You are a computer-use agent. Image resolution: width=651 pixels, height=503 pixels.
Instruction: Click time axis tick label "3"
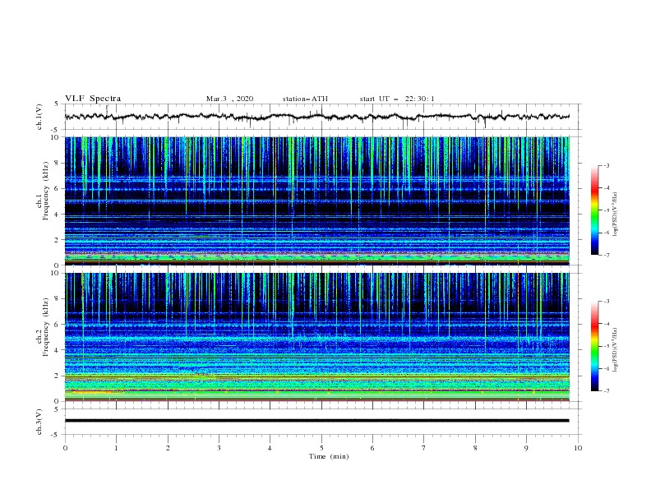219,448
